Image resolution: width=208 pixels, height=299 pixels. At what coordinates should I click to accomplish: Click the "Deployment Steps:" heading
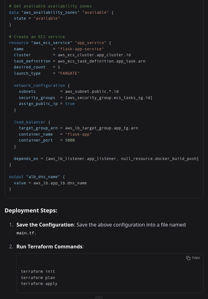coord(31,210)
